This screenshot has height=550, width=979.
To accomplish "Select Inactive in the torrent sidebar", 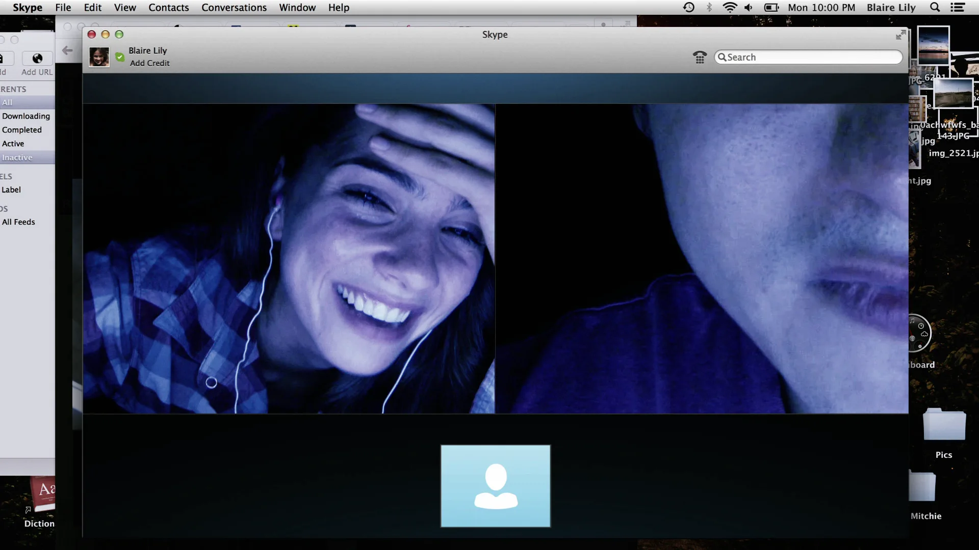I will [28, 157].
